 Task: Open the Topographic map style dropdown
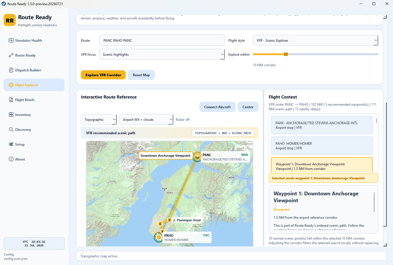coord(99,119)
